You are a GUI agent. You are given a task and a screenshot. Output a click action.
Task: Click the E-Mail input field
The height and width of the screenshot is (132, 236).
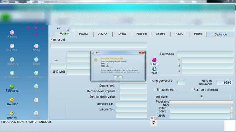(x=79, y=72)
